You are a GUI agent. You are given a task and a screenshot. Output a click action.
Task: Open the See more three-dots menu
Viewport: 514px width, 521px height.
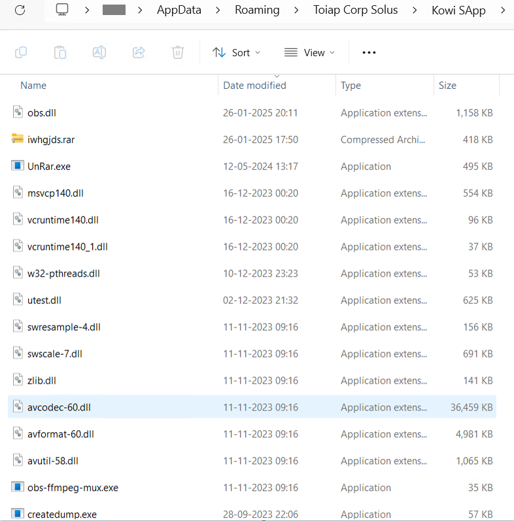coord(369,52)
